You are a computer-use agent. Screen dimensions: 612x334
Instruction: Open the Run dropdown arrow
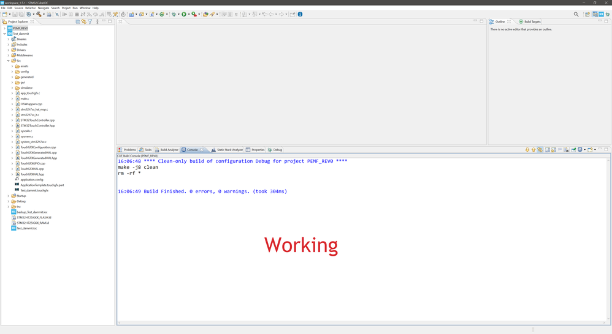pos(189,14)
